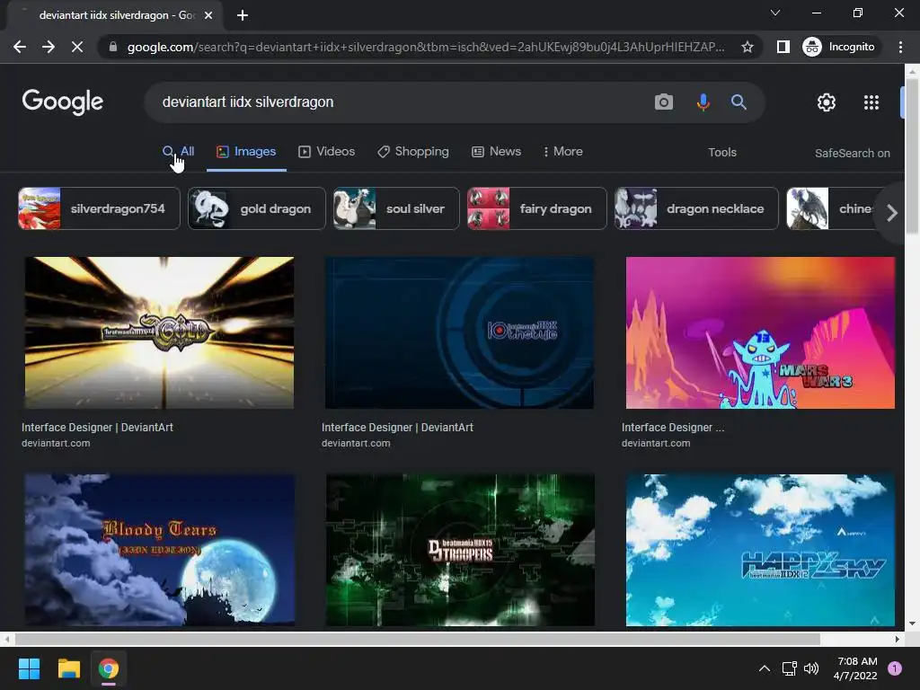This screenshot has height=690, width=920.
Task: Open the Happy Sky image
Action: 760,550
